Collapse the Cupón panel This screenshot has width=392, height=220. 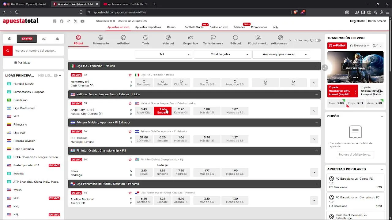pos(382,116)
